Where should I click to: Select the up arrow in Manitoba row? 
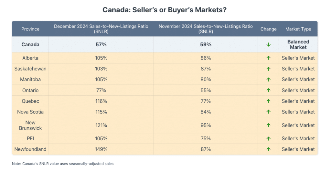pos(268,79)
